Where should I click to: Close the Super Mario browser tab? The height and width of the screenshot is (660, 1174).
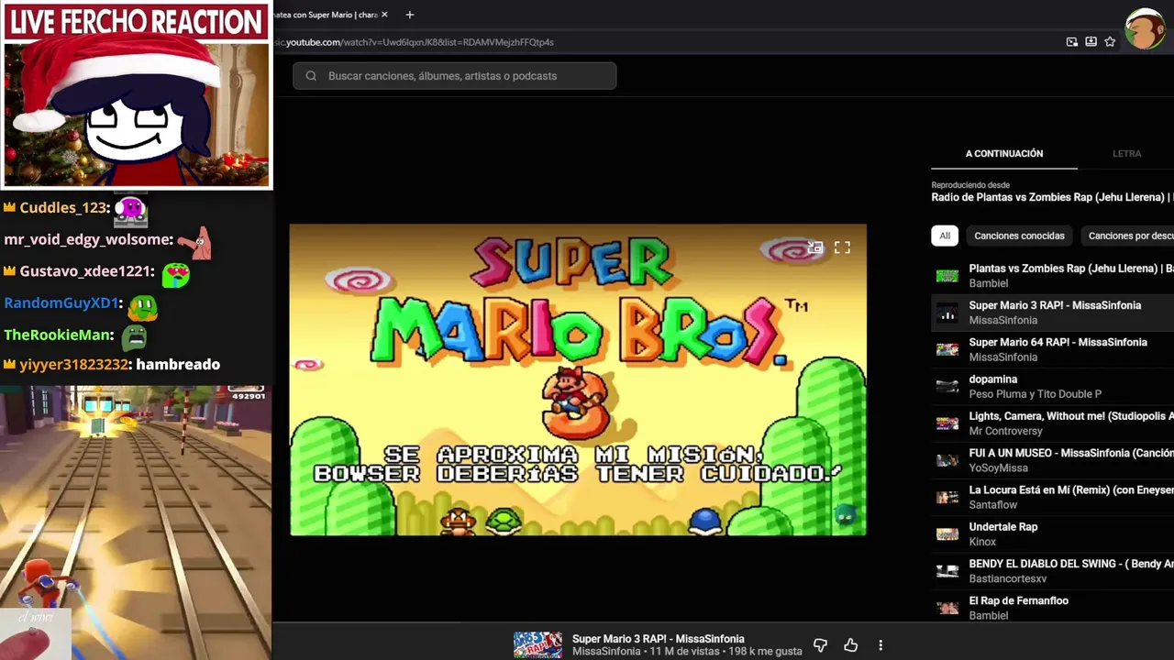(x=384, y=15)
